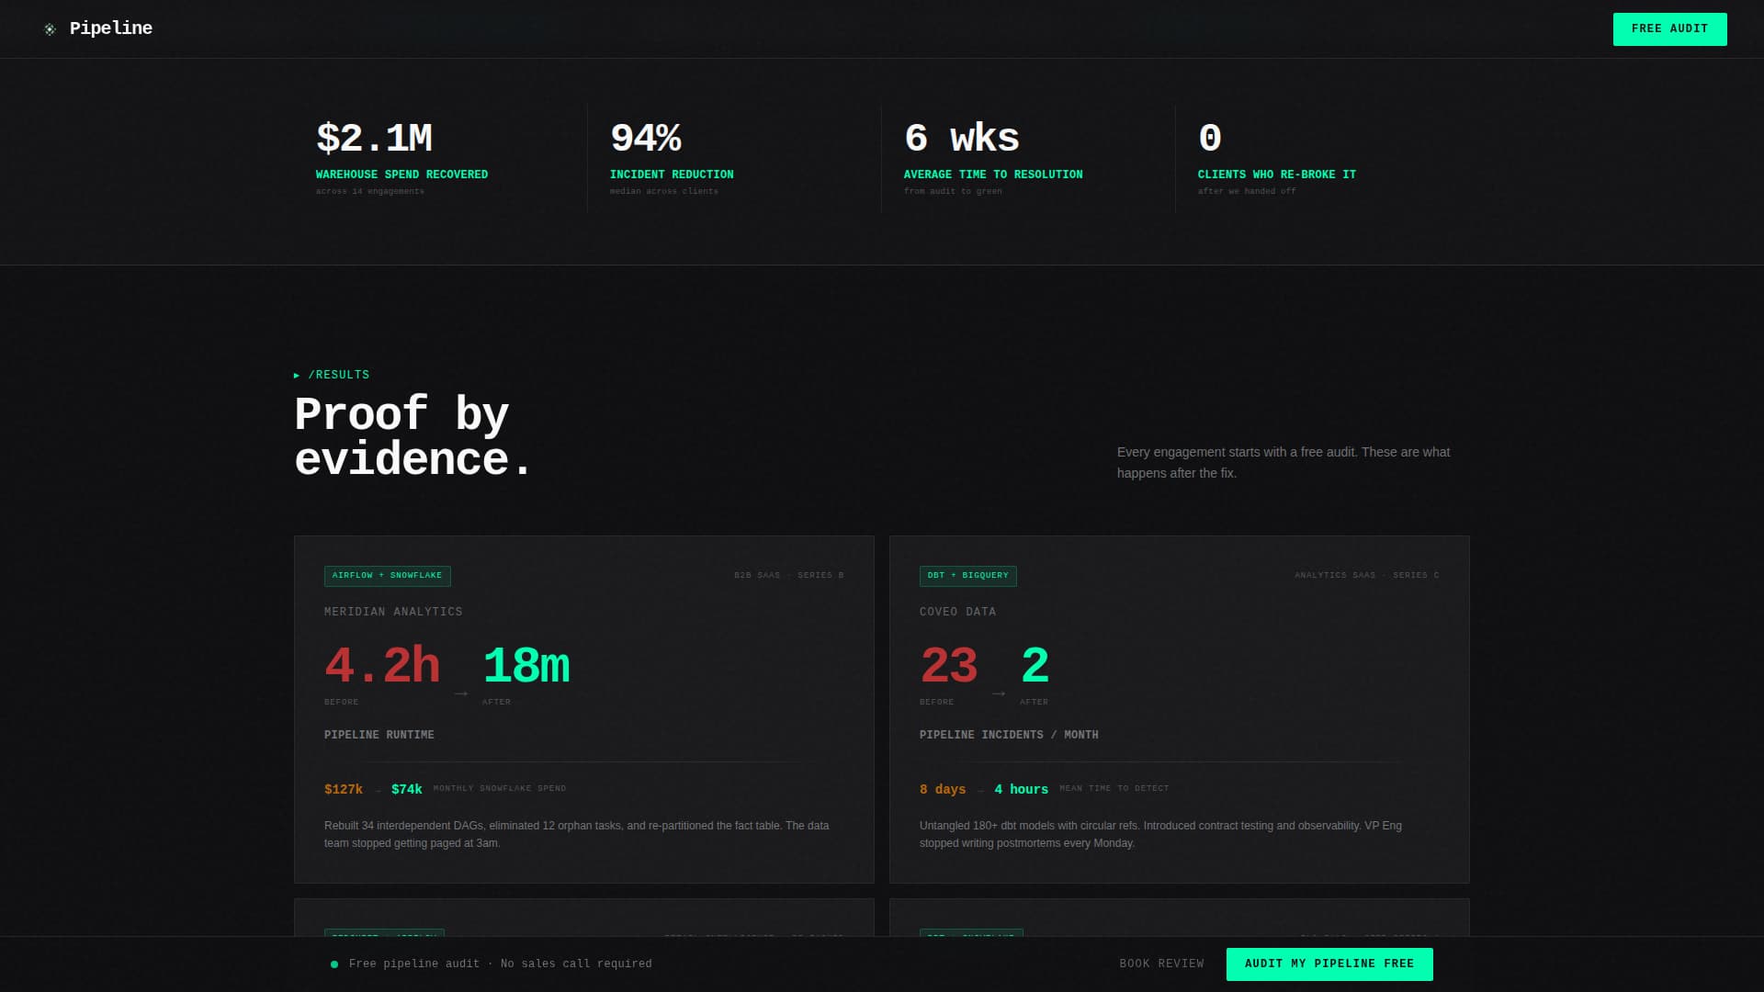Click the 94% stat value
This screenshot has height=992, width=1764.
pos(645,139)
